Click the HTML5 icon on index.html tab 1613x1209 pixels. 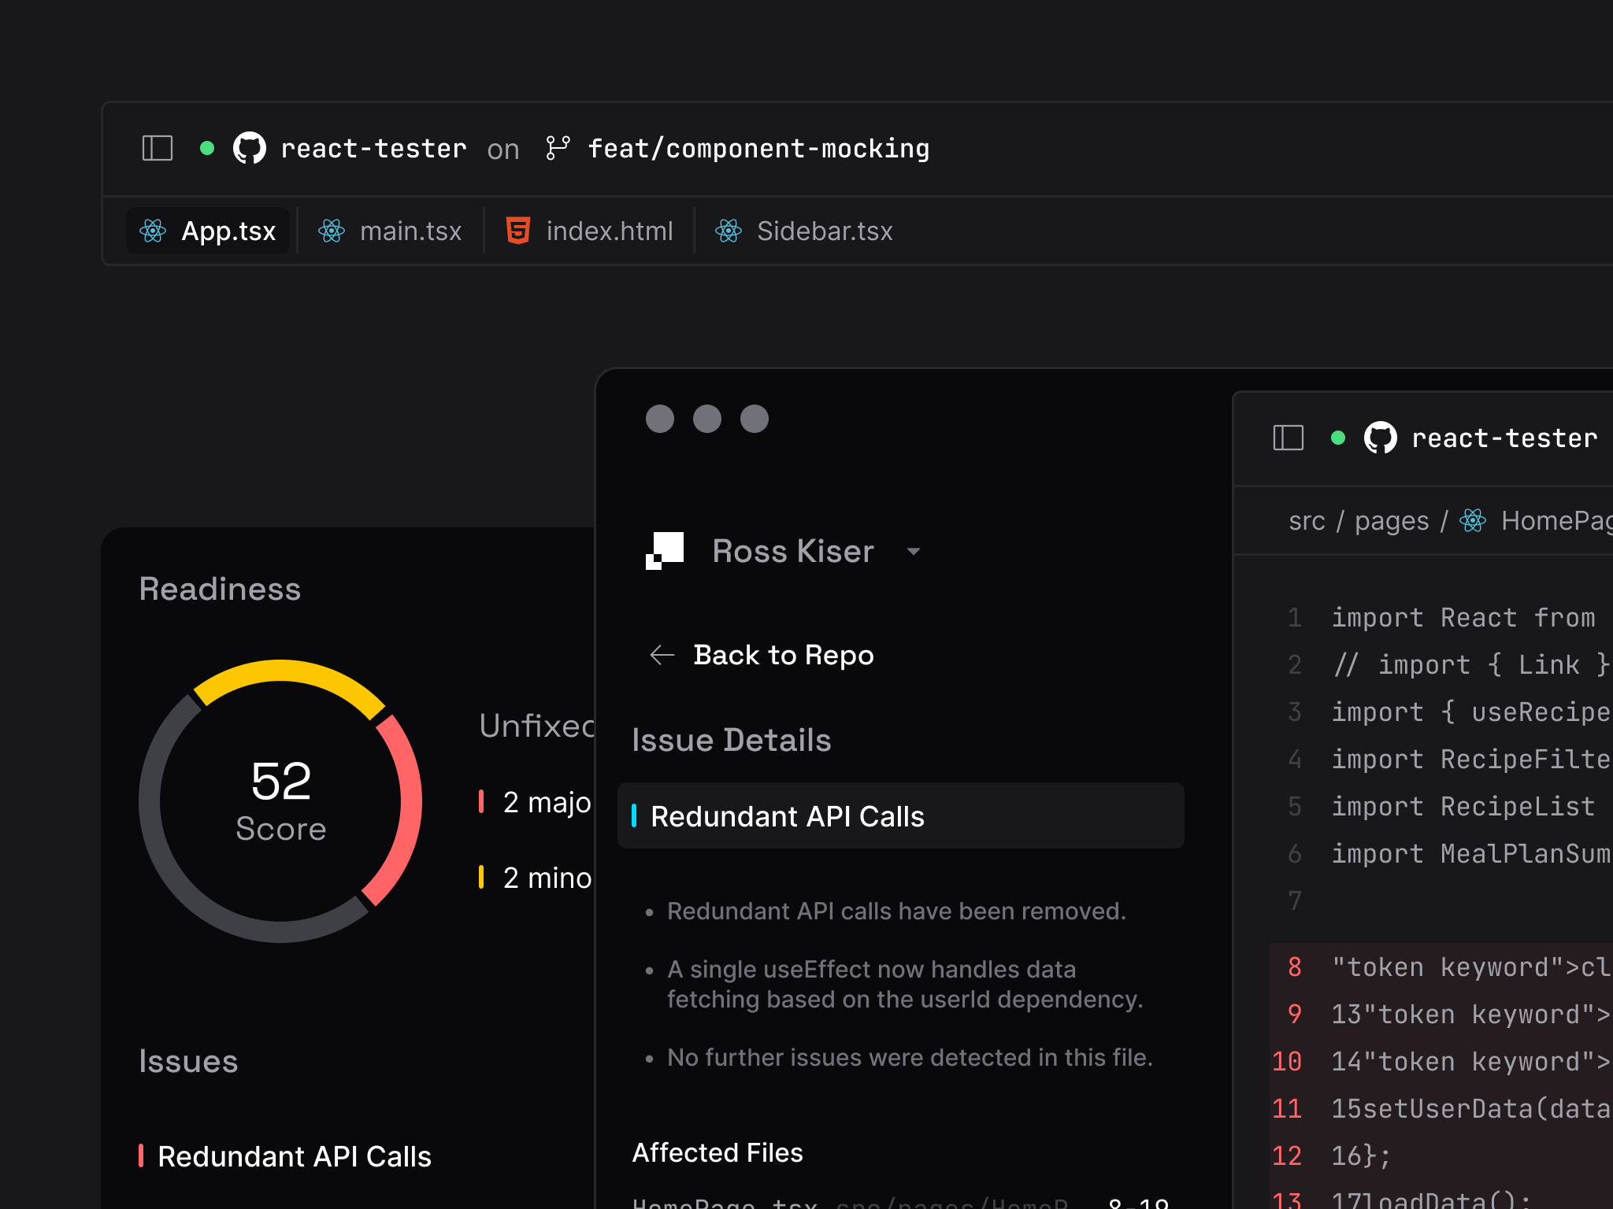tap(517, 231)
